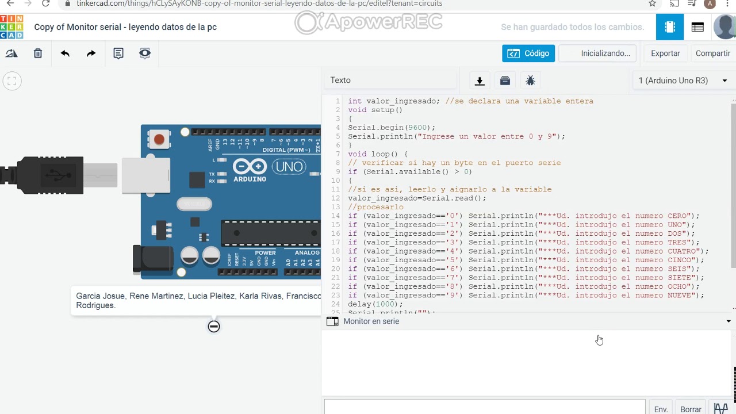Click the valor_ingresado=Serial.read() line
736x414 pixels.
417,198
